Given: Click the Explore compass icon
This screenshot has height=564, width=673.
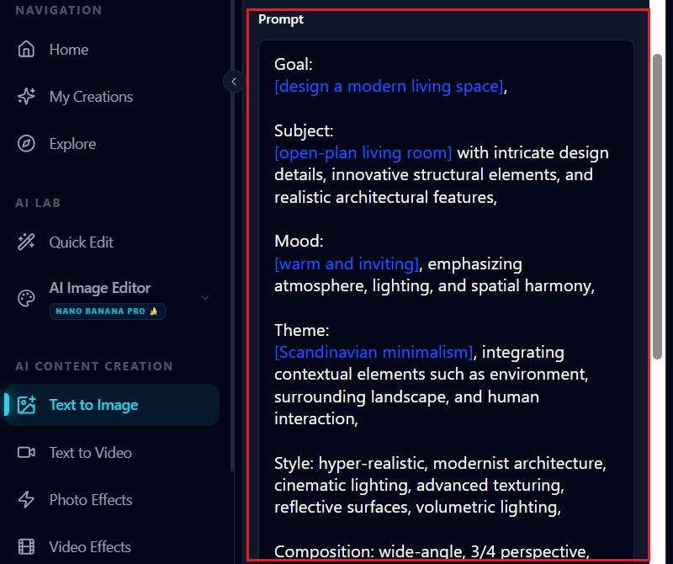Looking at the screenshot, I should [26, 143].
